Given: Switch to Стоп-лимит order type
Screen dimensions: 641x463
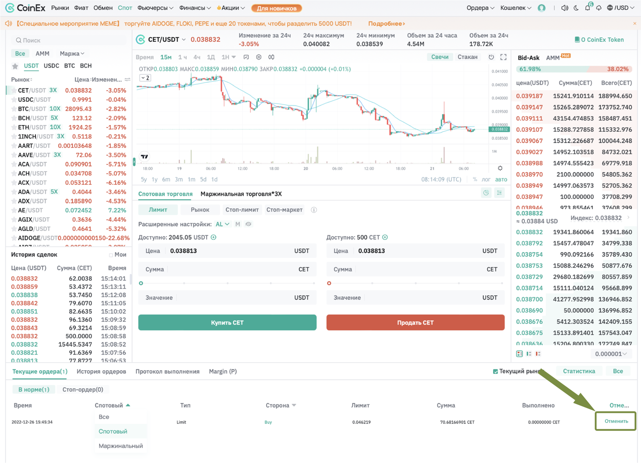Looking at the screenshot, I should click(x=242, y=210).
